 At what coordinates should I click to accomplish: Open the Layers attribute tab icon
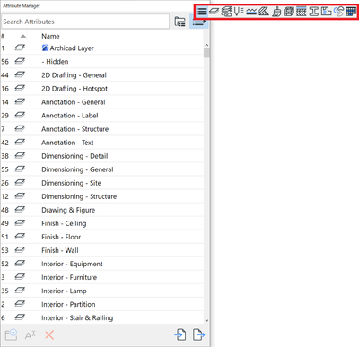[214, 12]
